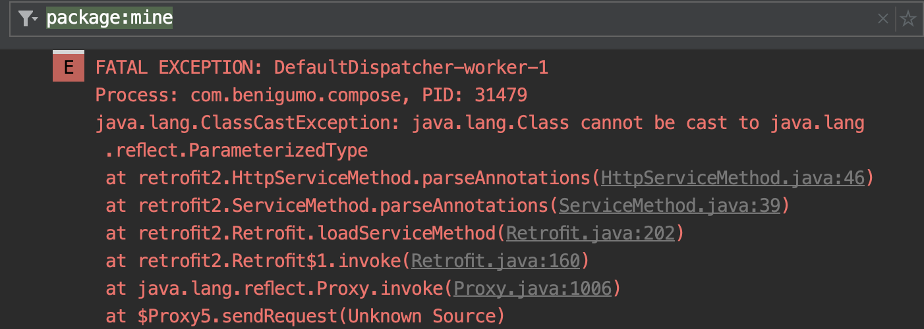Click retrofit2.Retrofit.loadServiceMethod frame text
Screen dimensions: 924x329
click(318, 234)
